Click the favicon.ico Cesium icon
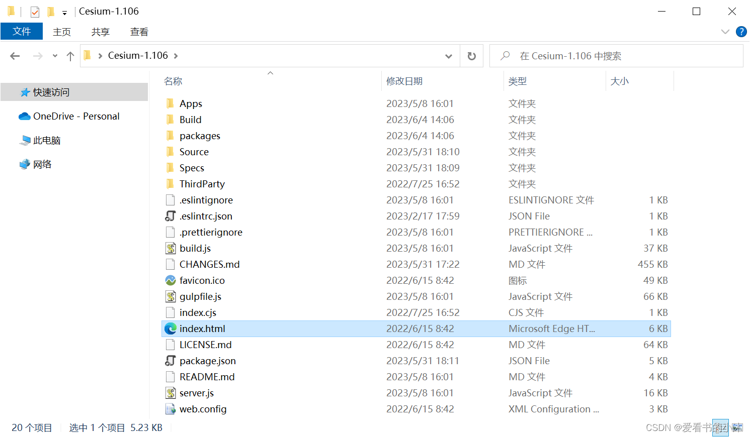The image size is (750, 437). pos(171,280)
